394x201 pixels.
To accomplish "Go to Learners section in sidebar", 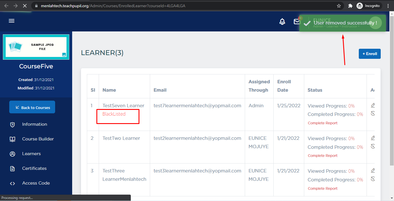I will coord(31,154).
